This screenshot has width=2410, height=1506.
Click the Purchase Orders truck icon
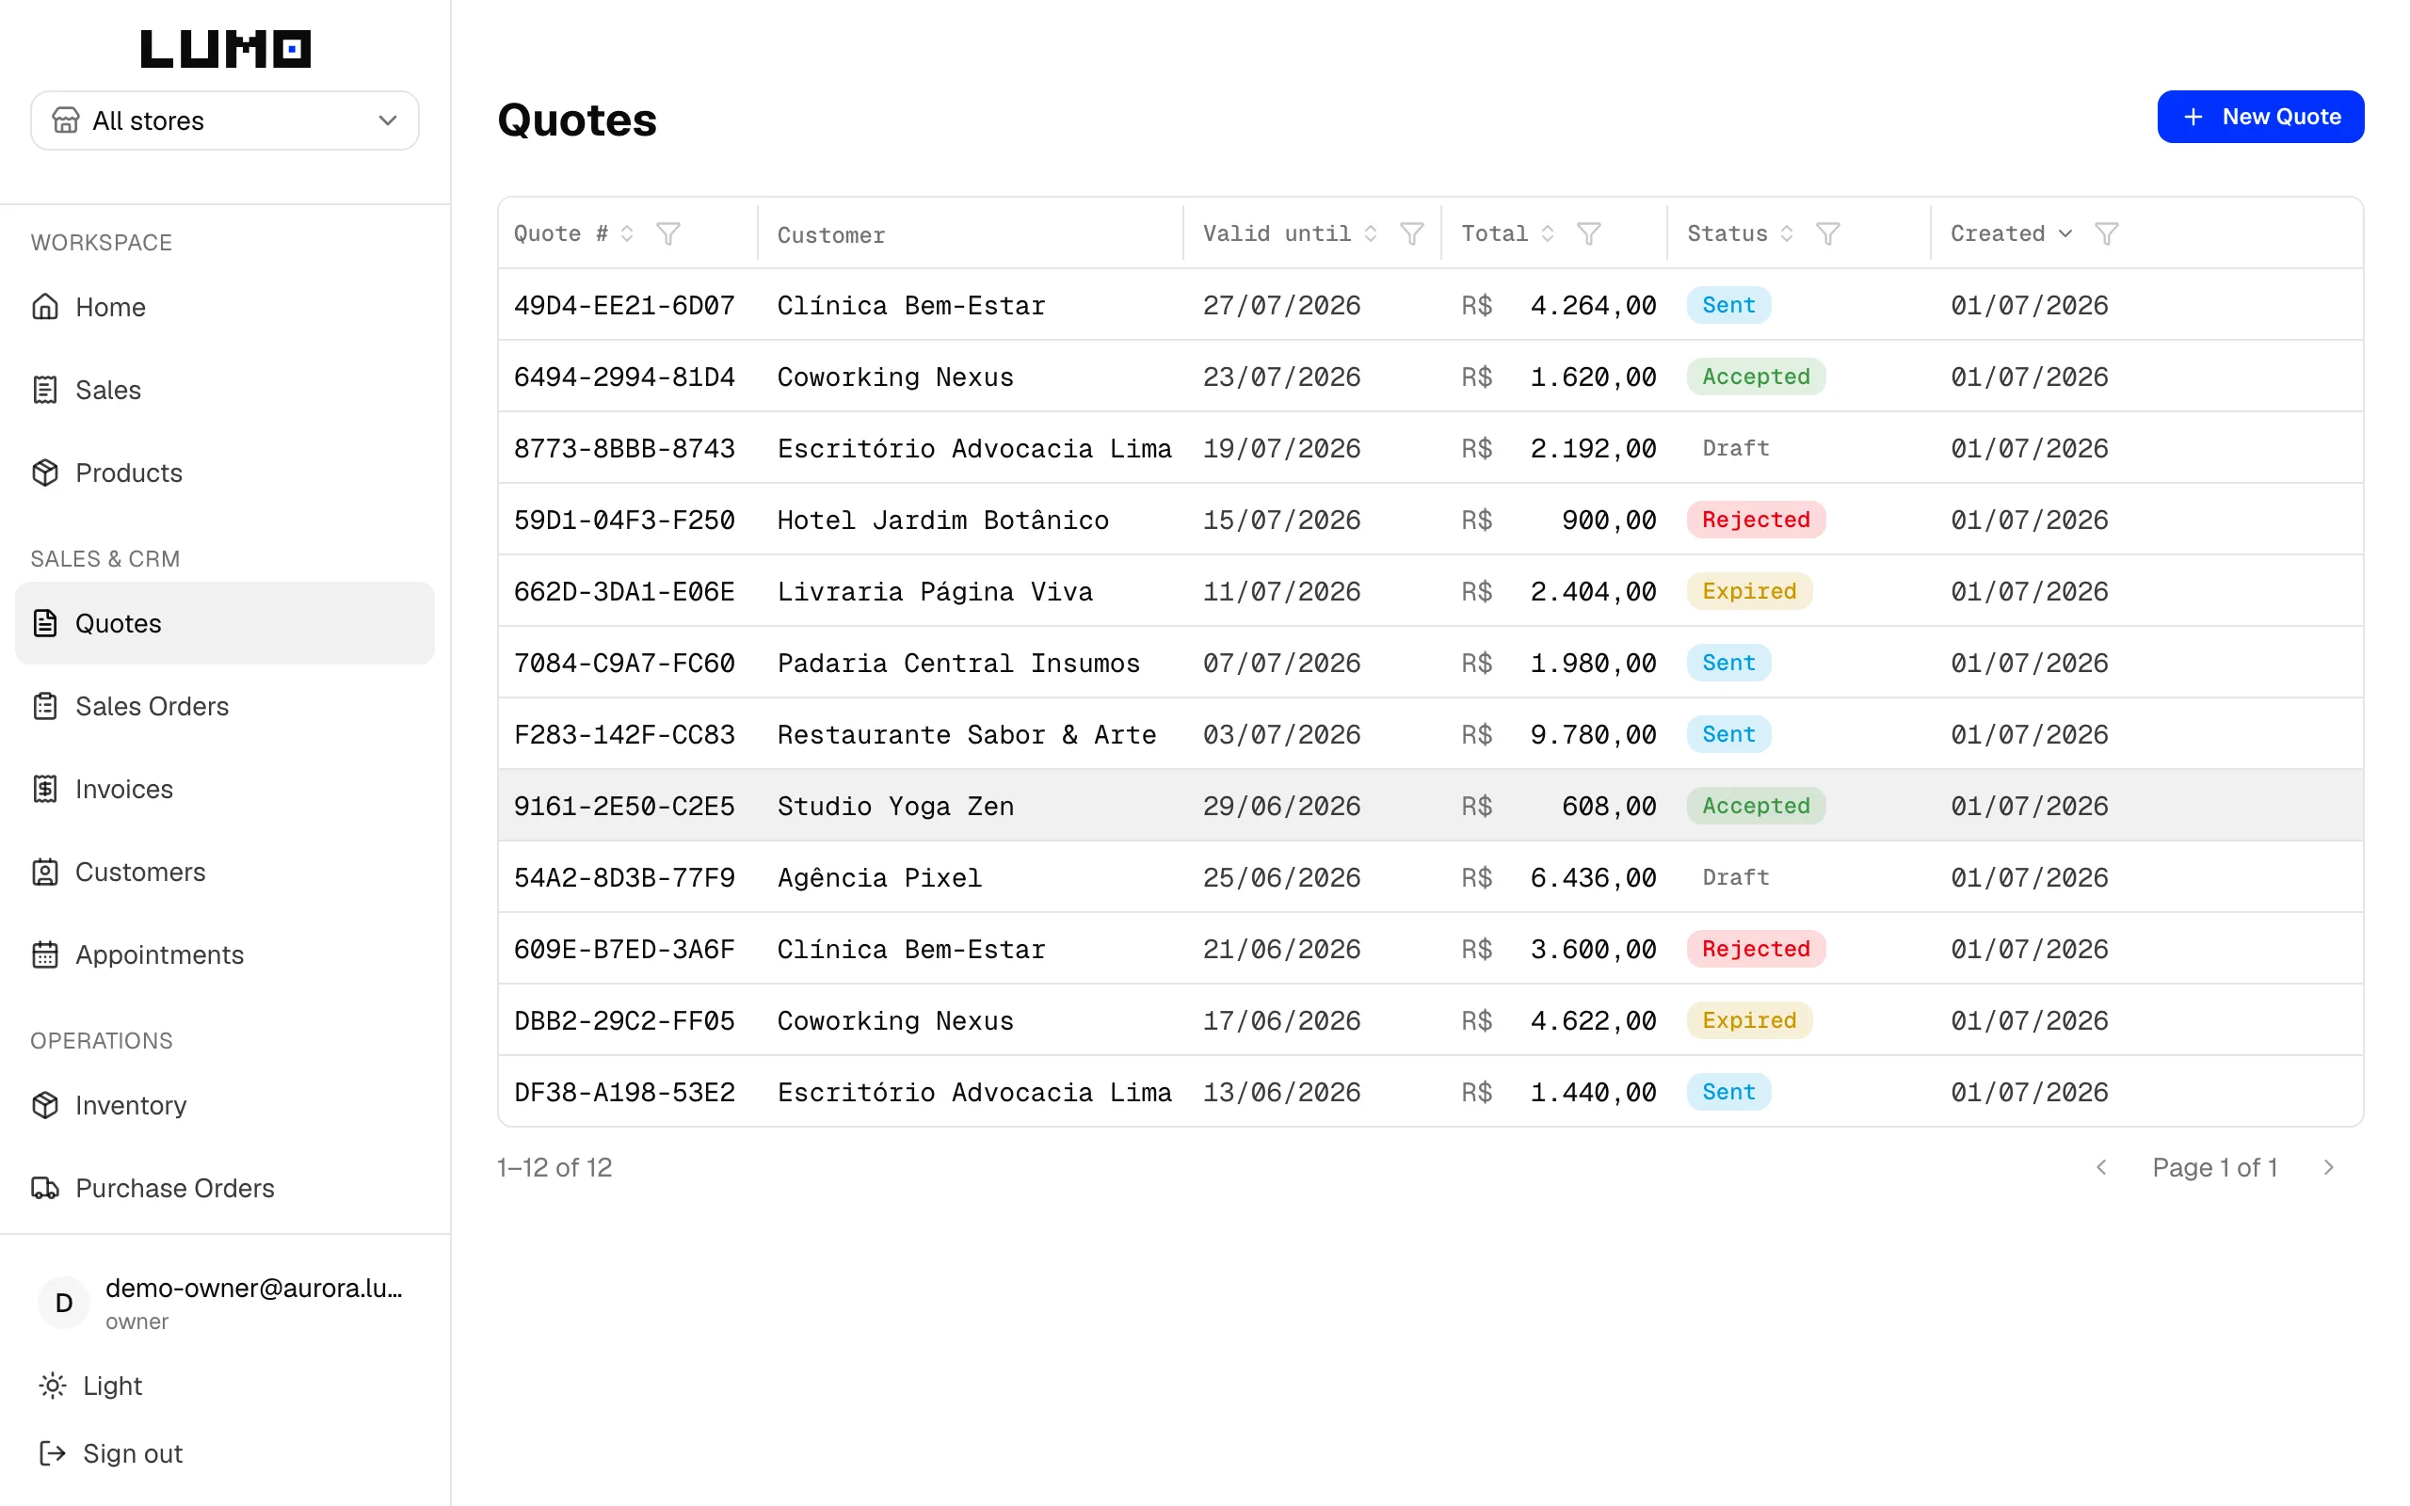[45, 1187]
